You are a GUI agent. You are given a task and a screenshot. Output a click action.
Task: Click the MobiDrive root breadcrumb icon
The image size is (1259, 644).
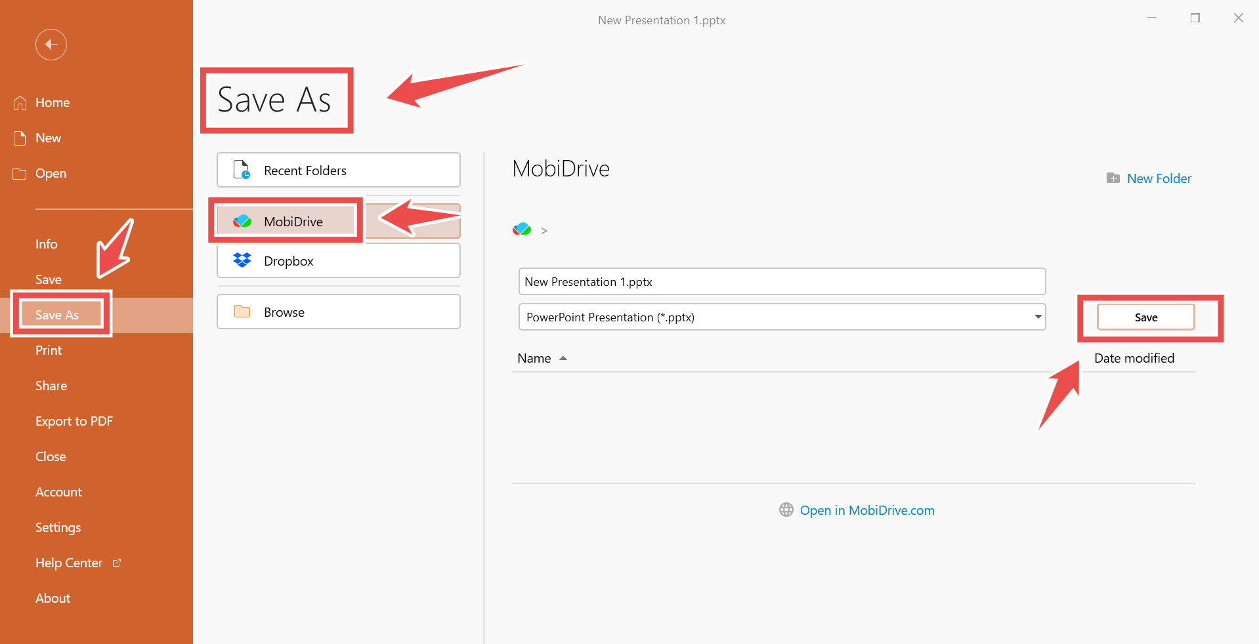tap(522, 229)
